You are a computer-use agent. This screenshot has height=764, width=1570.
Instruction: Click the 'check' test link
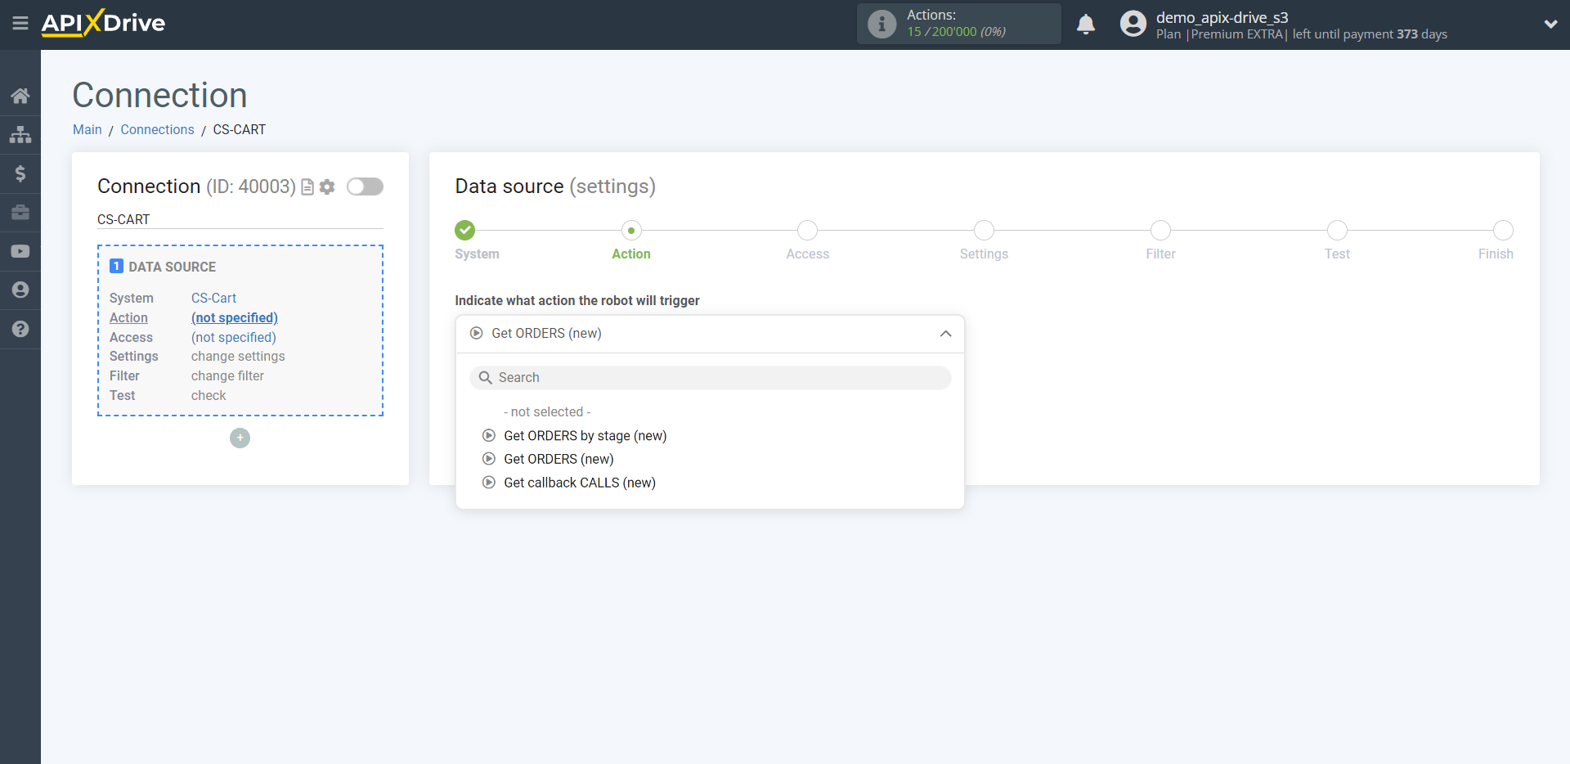pos(209,395)
